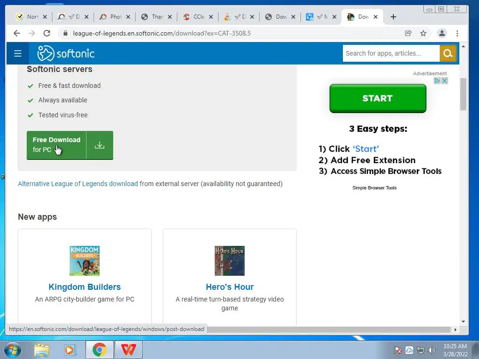Screen dimensions: 479x359
Task: Open the Hero's Hour thumbnail image
Action: pyautogui.click(x=230, y=261)
